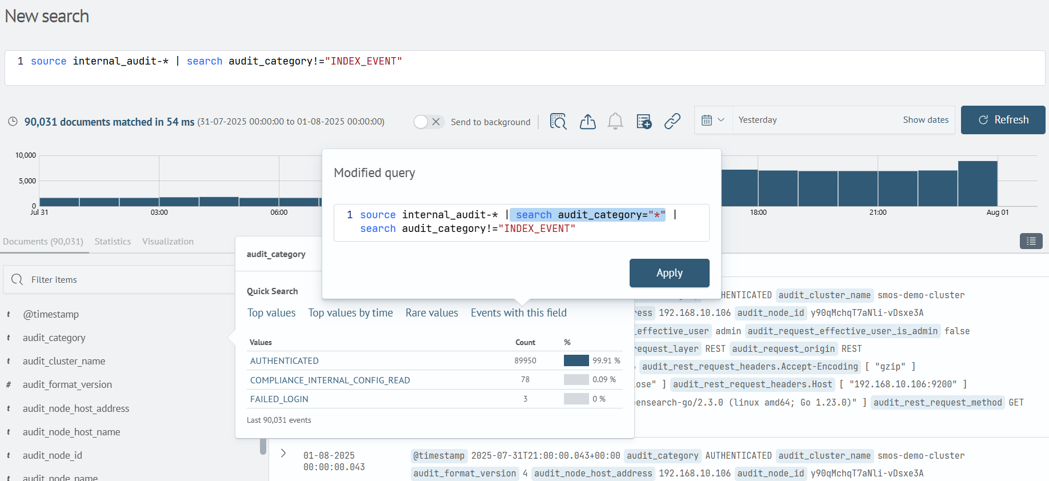Click 90,031 documents matched text
The width and height of the screenshot is (1049, 481).
coord(109,122)
